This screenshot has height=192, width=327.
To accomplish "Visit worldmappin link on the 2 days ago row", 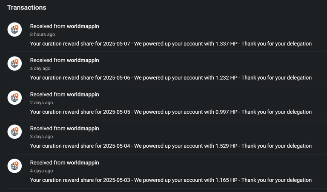I will [83, 95].
